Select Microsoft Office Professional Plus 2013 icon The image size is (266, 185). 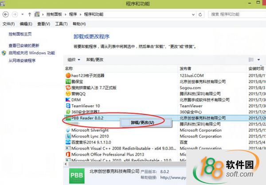pyautogui.click(x=68, y=154)
